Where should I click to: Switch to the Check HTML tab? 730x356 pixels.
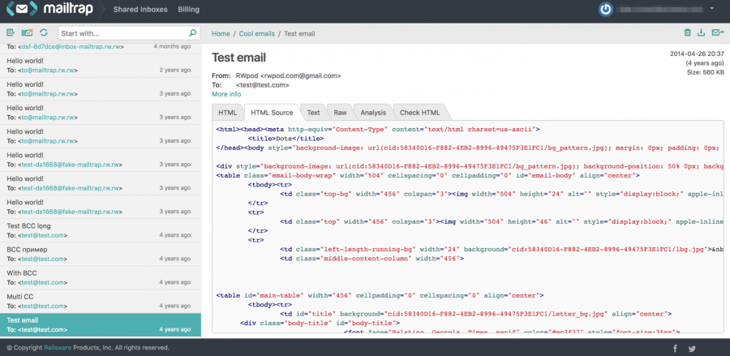(x=419, y=113)
